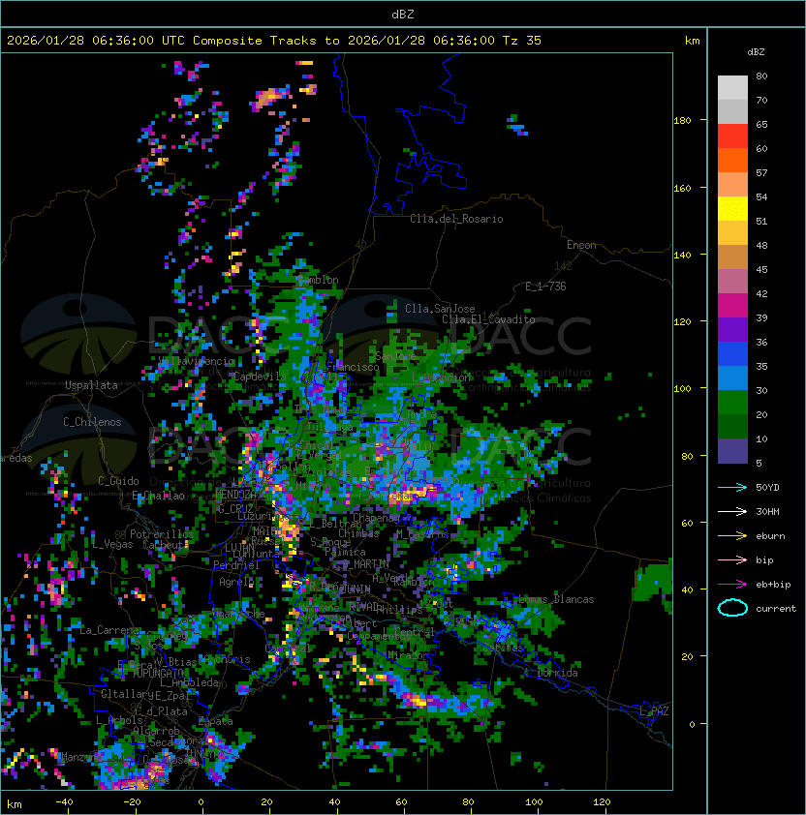This screenshot has height=815, width=806.
Task: Select the red 60-65 dBZ swatch
Action: (x=732, y=136)
